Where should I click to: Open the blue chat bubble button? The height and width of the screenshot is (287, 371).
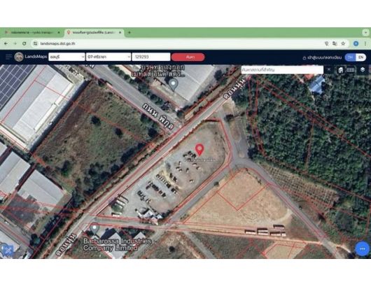[x=362, y=248]
